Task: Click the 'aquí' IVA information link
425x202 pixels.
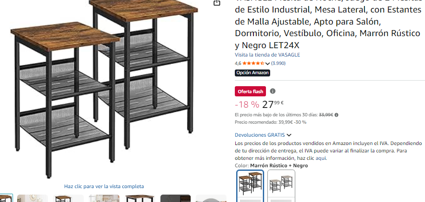Action: point(321,158)
